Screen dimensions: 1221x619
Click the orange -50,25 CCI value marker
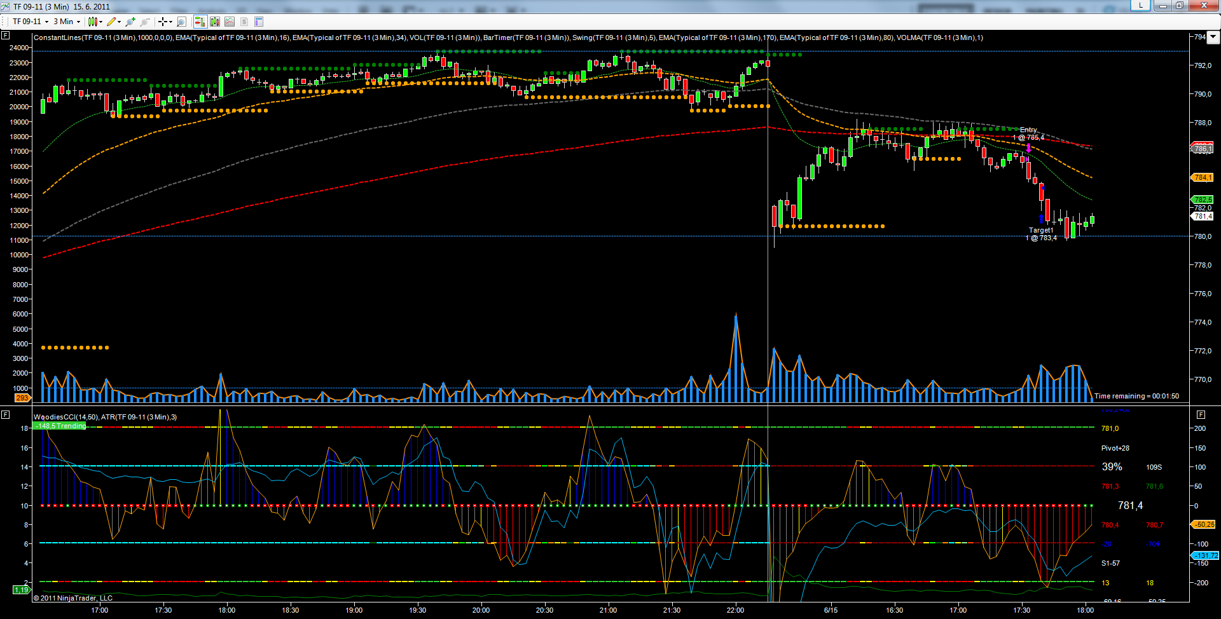click(1203, 524)
